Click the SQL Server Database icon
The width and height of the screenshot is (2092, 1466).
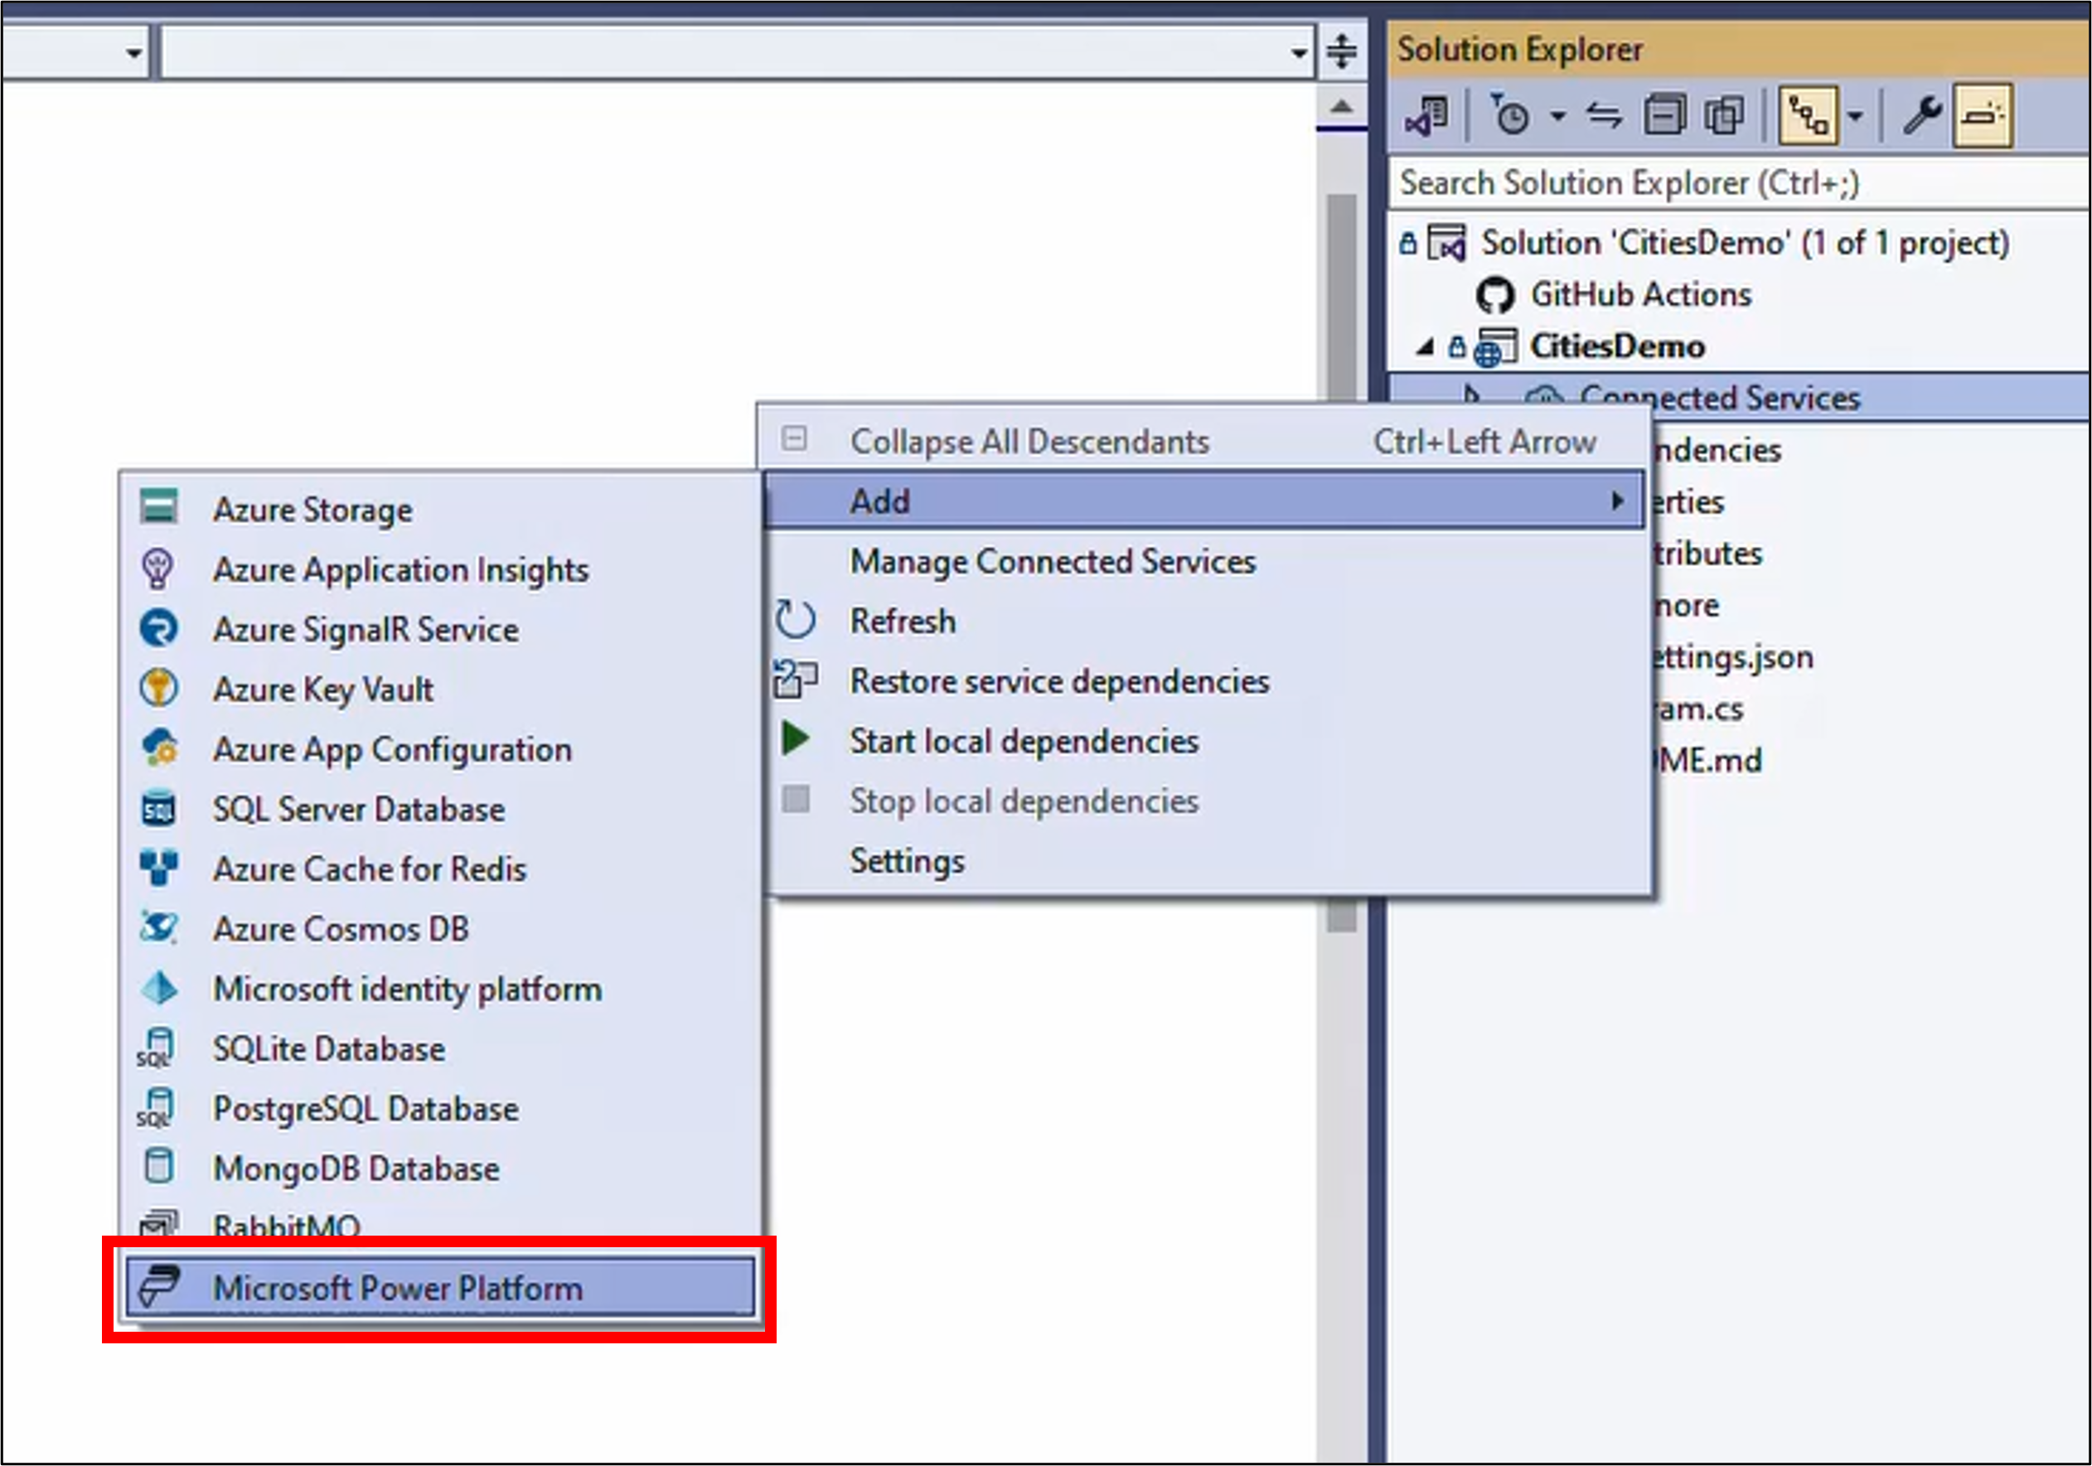[x=159, y=808]
